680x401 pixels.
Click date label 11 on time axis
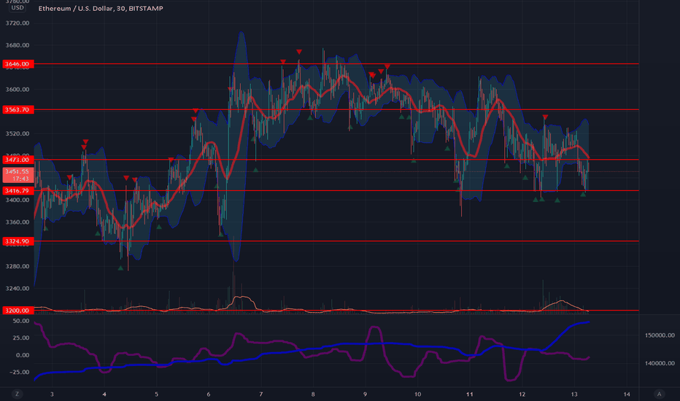tap(470, 394)
